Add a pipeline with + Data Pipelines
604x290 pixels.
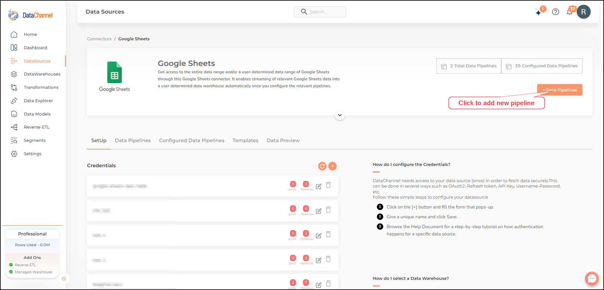[x=560, y=90]
